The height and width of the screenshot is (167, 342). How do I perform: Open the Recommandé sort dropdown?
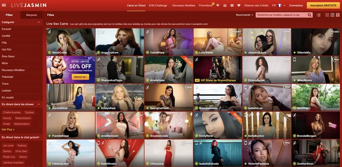[244, 15]
